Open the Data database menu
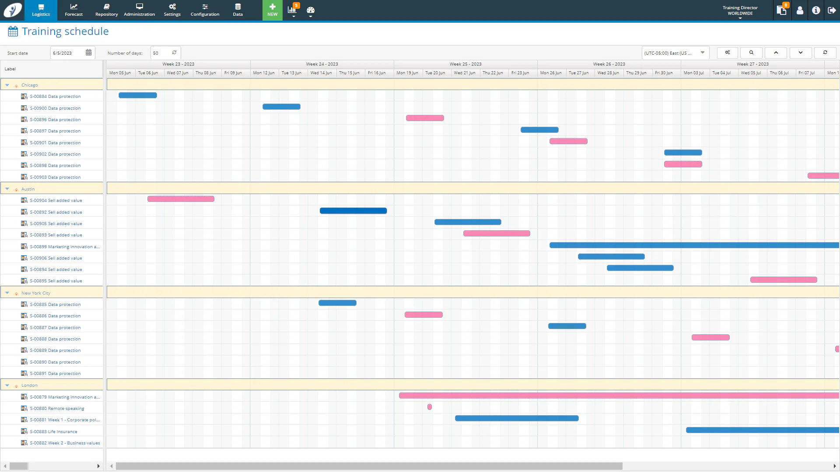Viewport: 840px width, 472px height. point(238,10)
